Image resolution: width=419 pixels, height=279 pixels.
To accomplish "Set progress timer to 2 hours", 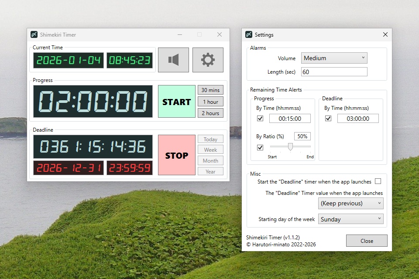I will (210, 113).
